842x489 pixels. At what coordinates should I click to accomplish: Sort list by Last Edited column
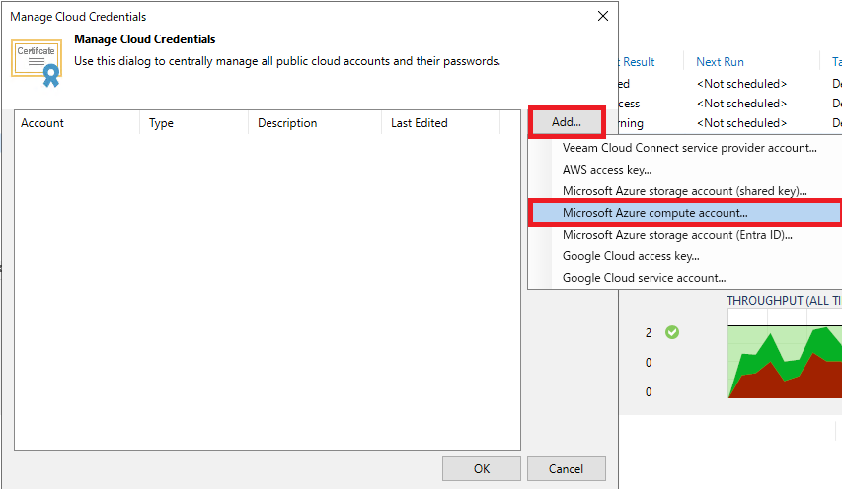tap(440, 123)
